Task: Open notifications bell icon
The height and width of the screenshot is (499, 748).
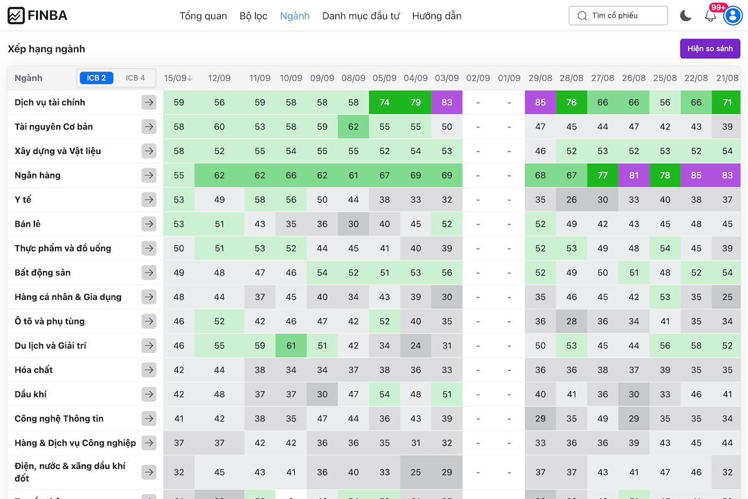Action: coord(711,16)
